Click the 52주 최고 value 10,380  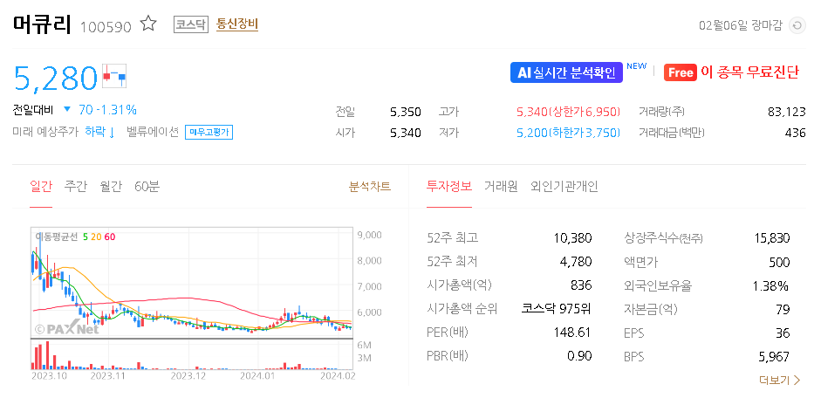(572, 238)
